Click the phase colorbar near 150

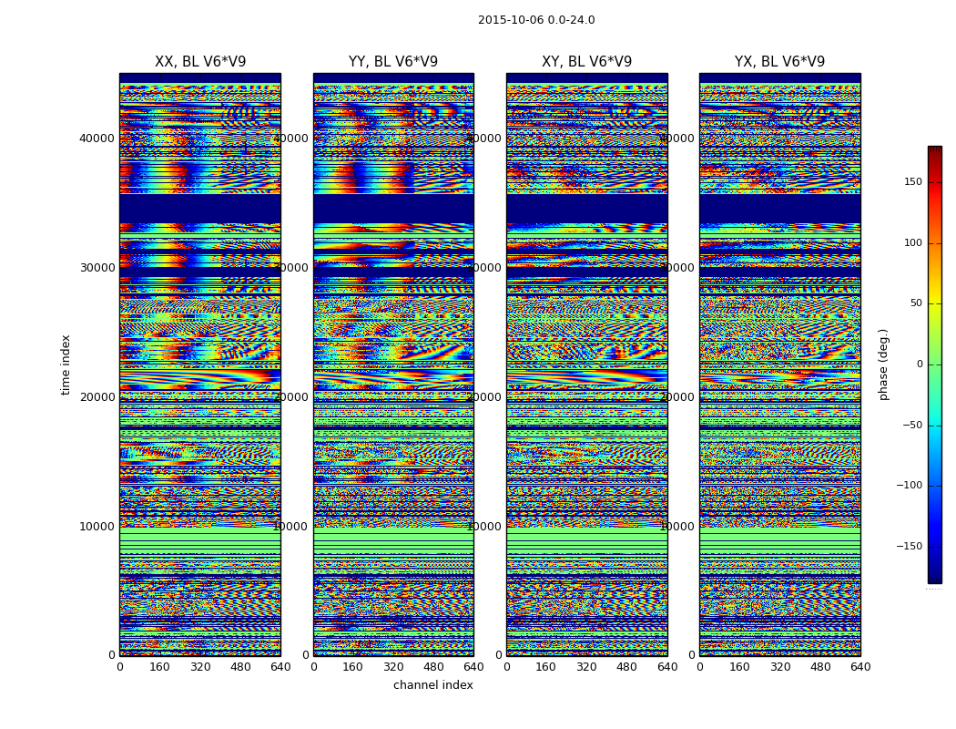pyautogui.click(x=935, y=181)
